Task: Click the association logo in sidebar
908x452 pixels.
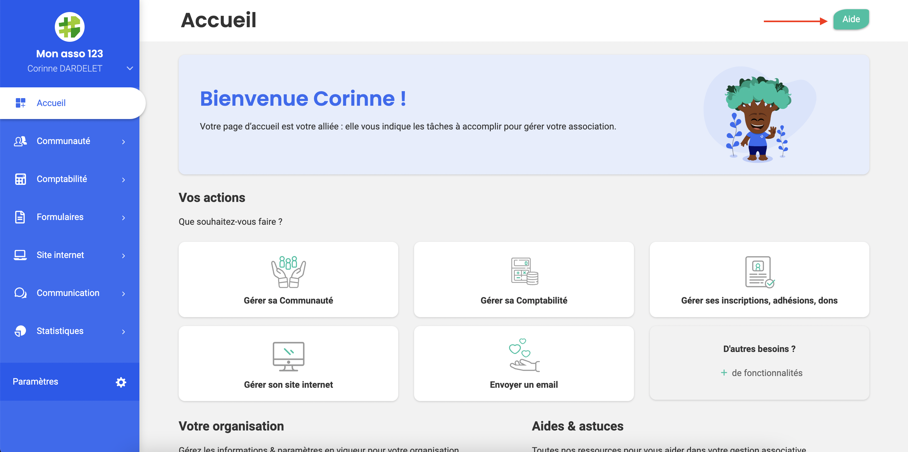Action: tap(69, 27)
